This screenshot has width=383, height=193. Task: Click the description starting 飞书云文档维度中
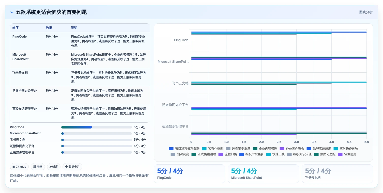tap(109, 77)
